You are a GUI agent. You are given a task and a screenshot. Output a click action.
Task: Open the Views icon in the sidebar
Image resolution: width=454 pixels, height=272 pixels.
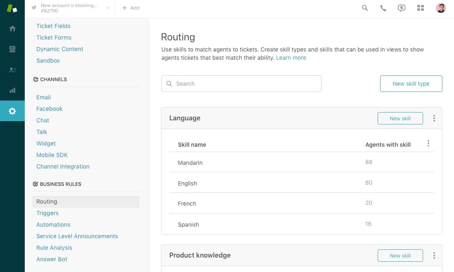12,49
